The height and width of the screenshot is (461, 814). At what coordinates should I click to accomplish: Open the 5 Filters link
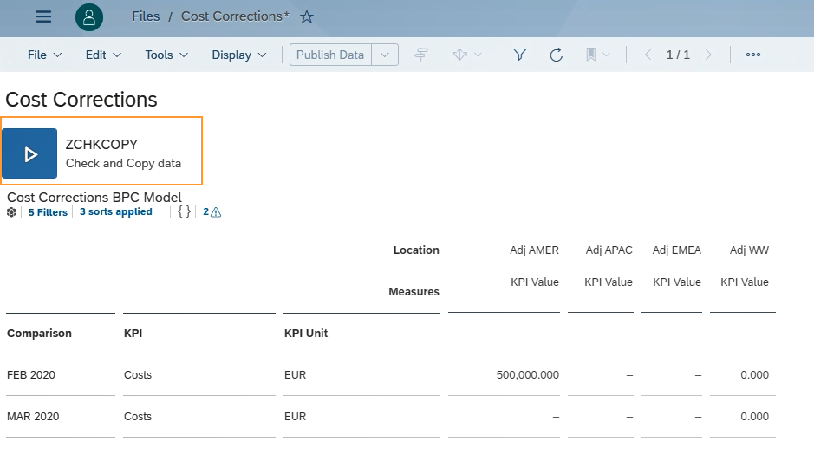point(48,211)
